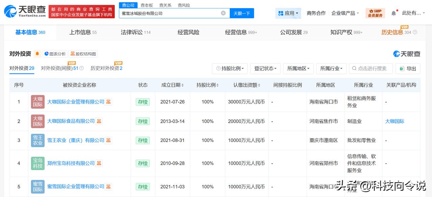The width and height of the screenshot is (432, 197).
Task: Click 存续 status tag for 雪王农业 row
Action: click(143, 140)
